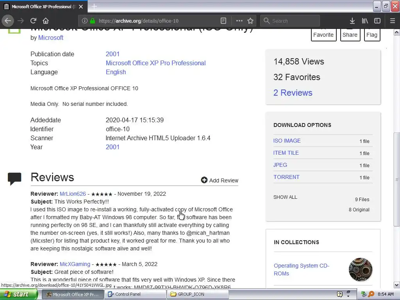
Task: Open page actions three-dot menu
Action: pos(239,21)
